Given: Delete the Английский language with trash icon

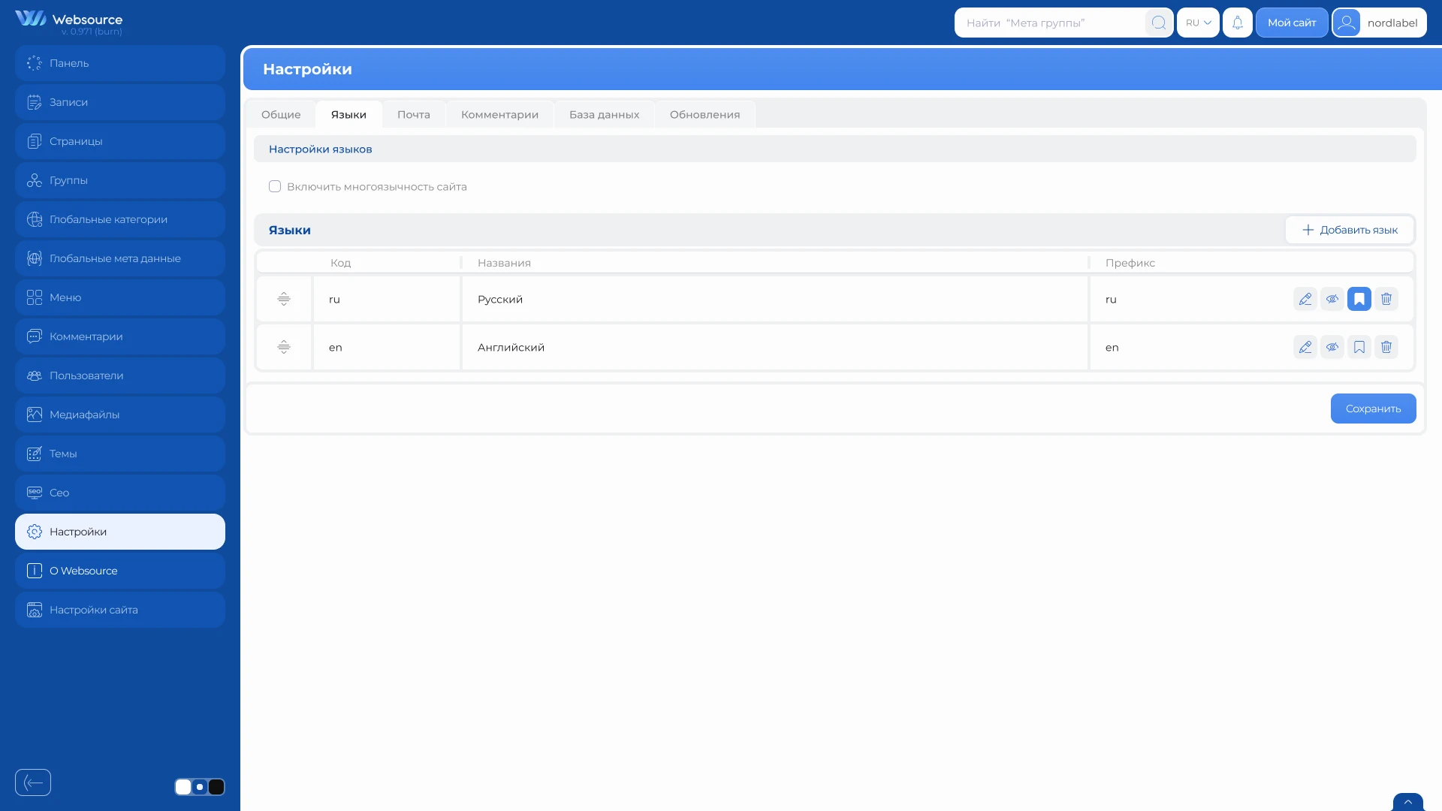Looking at the screenshot, I should [x=1386, y=347].
